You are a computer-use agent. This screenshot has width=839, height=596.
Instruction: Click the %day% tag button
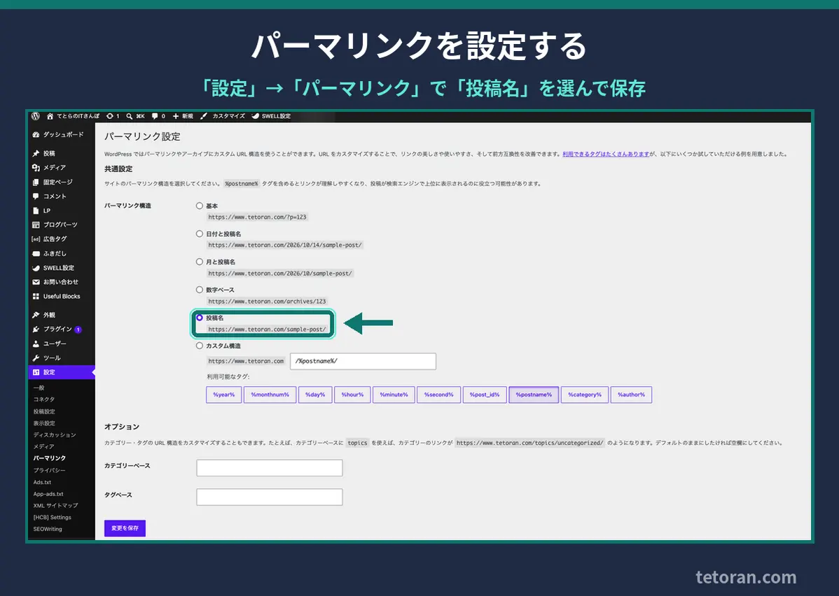coord(315,395)
